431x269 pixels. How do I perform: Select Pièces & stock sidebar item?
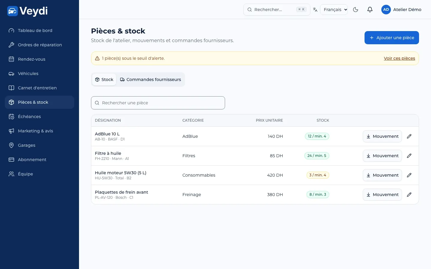click(x=40, y=102)
